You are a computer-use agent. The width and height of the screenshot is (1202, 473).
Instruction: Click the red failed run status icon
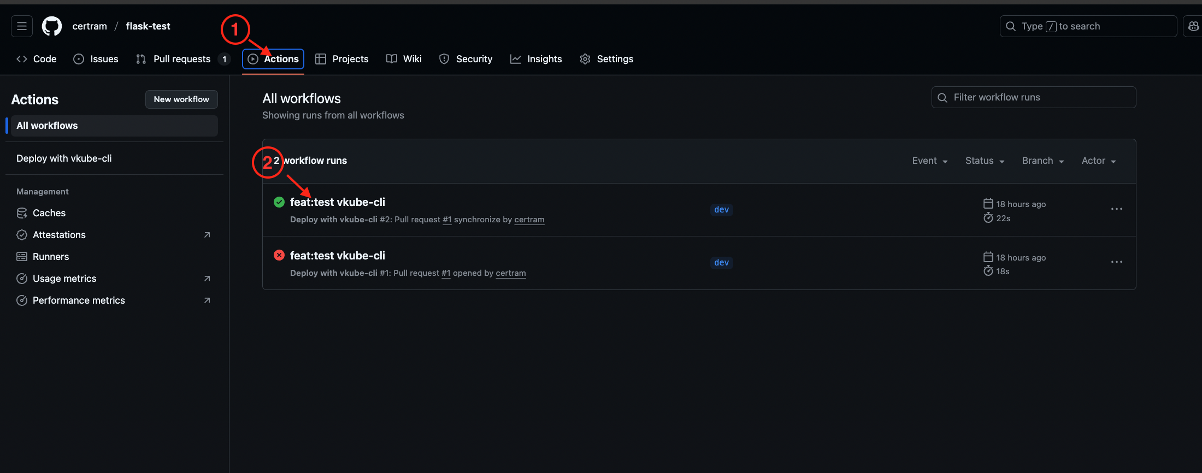tap(279, 255)
